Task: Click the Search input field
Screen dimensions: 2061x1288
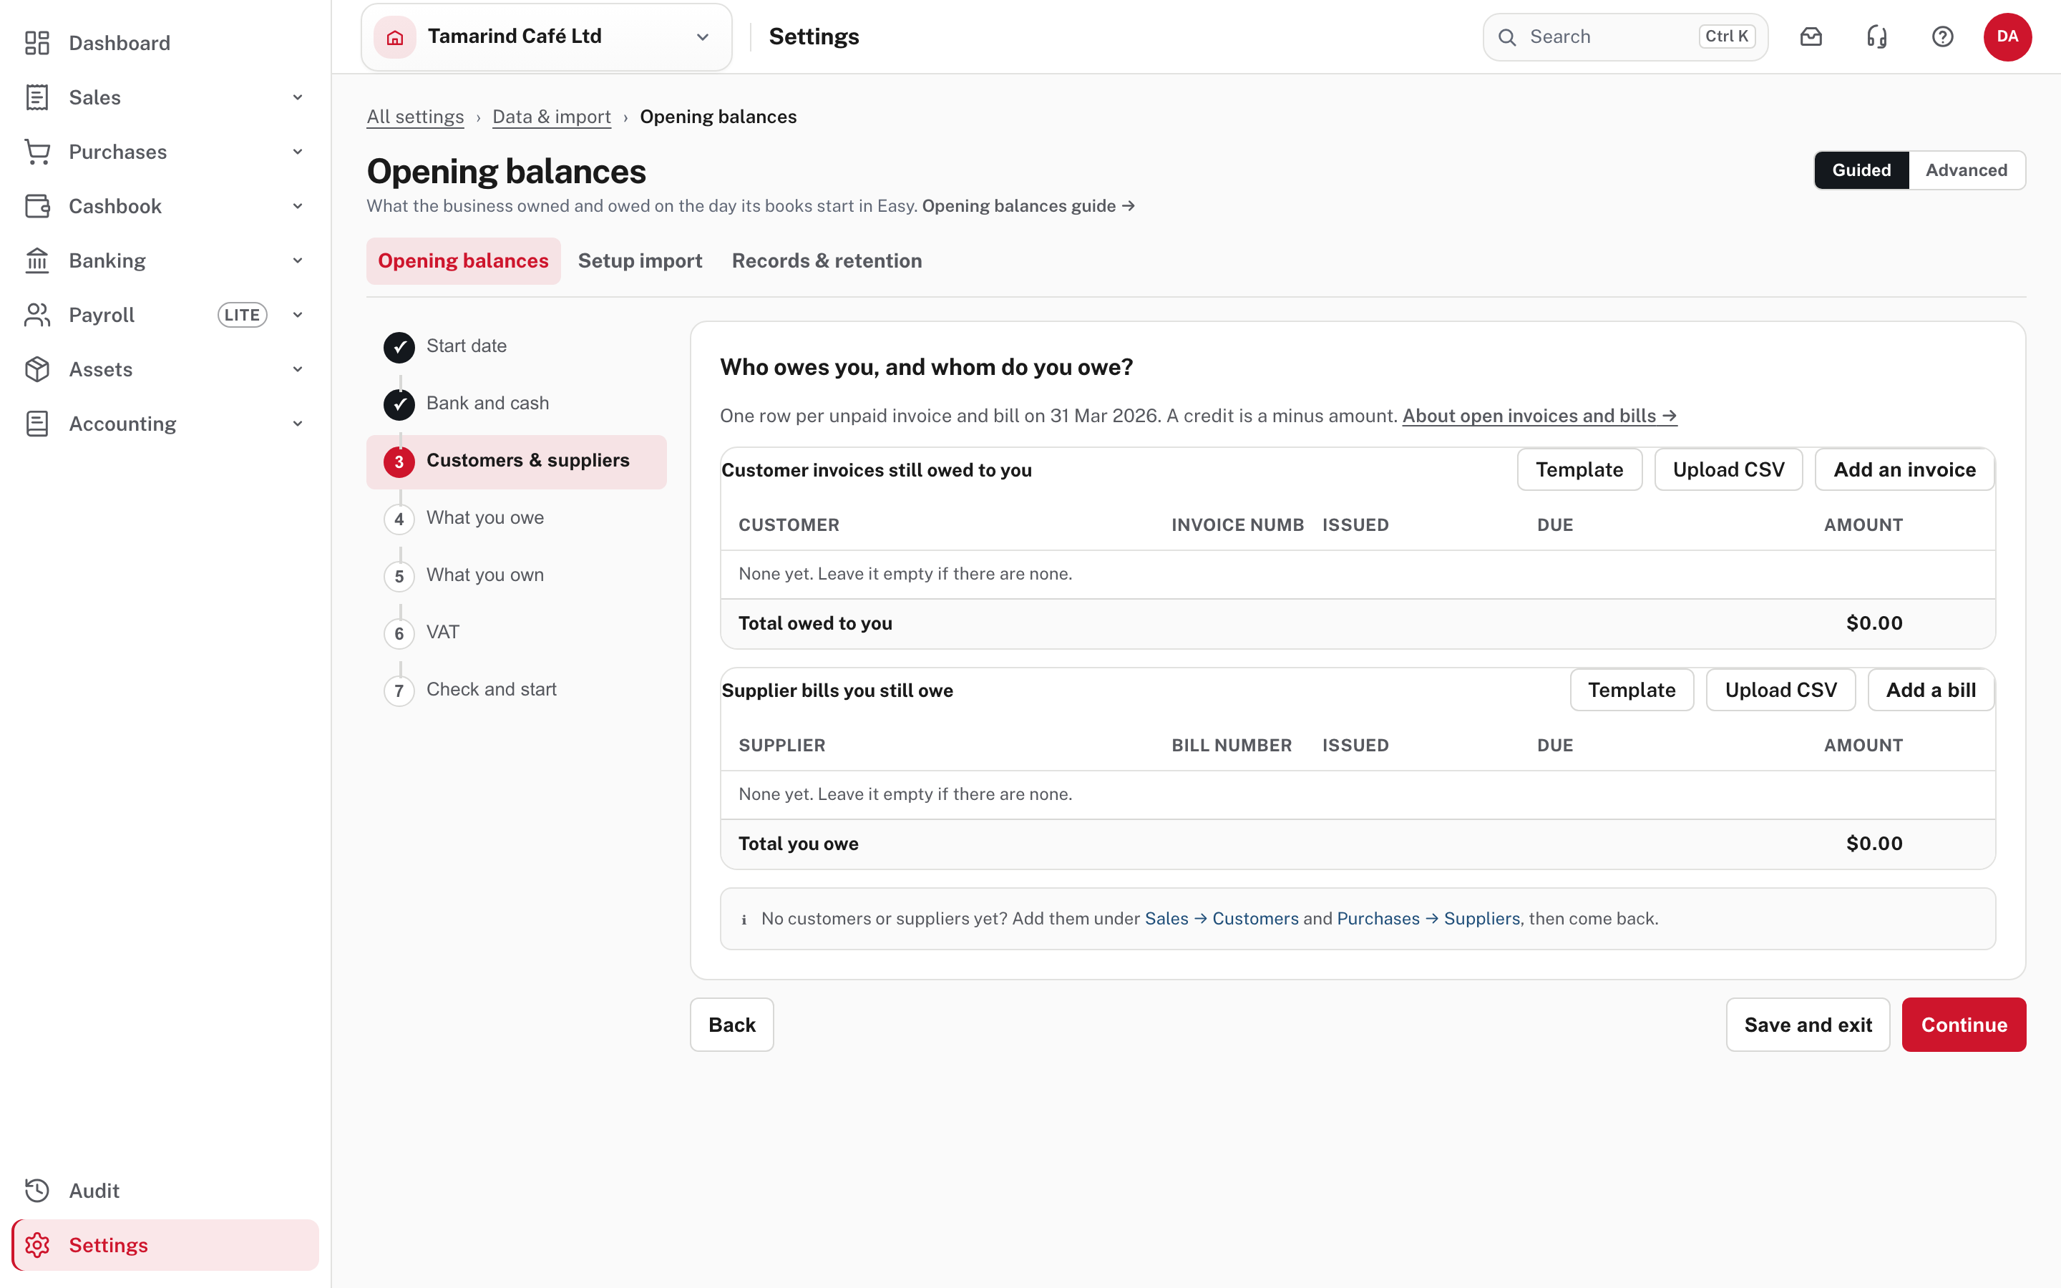Action: (x=1625, y=36)
